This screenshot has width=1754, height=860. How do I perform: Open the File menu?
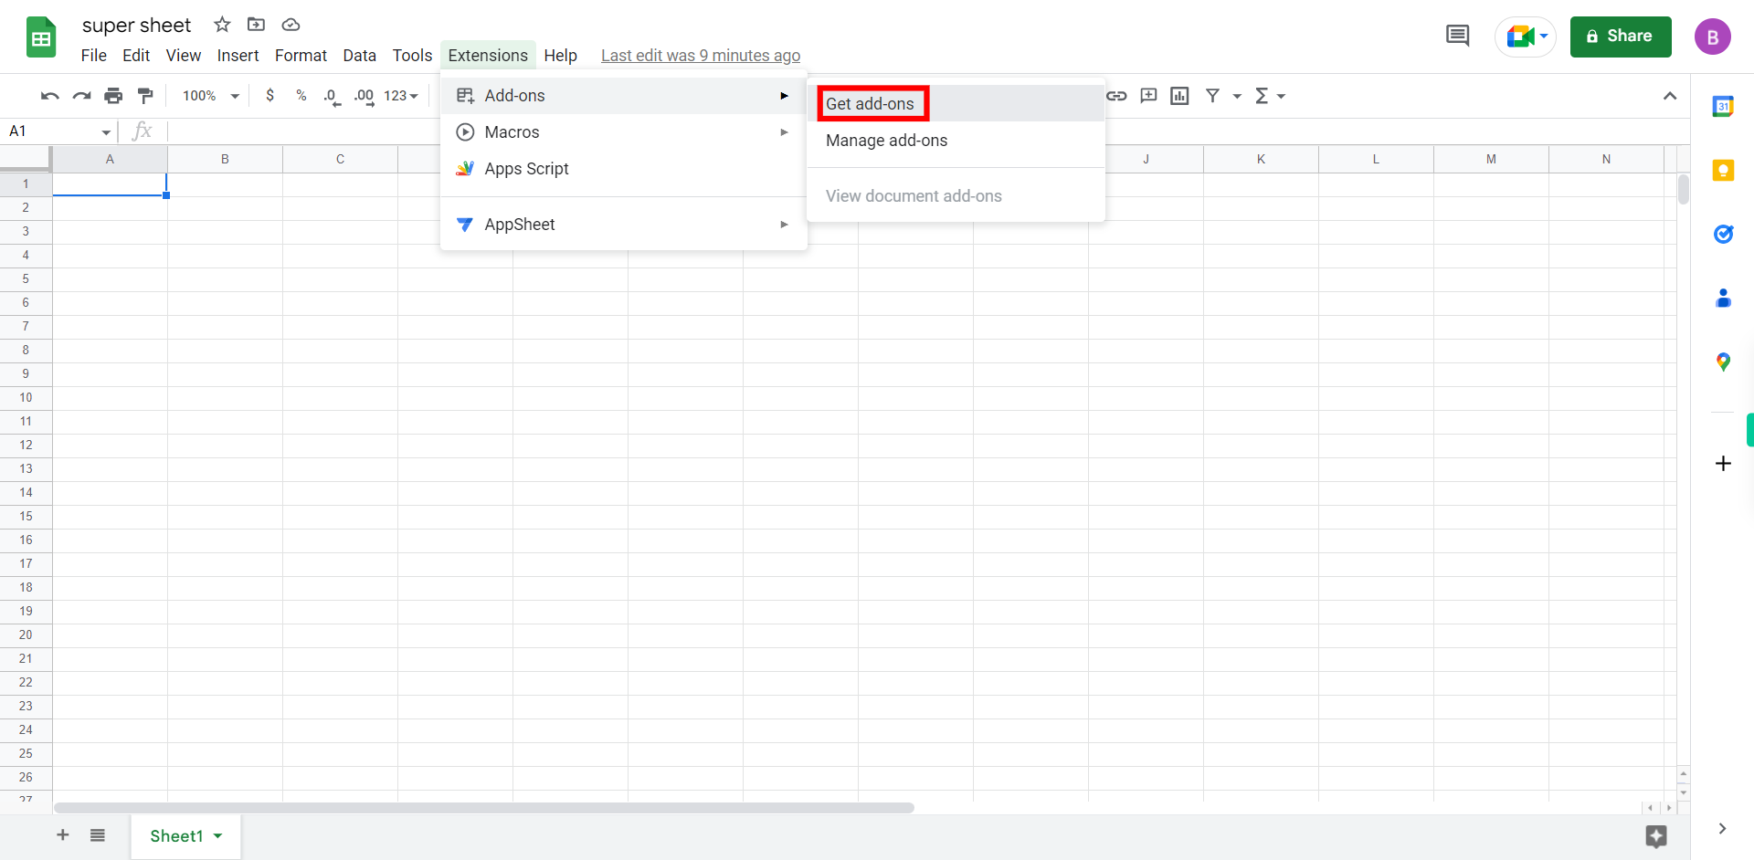(94, 56)
